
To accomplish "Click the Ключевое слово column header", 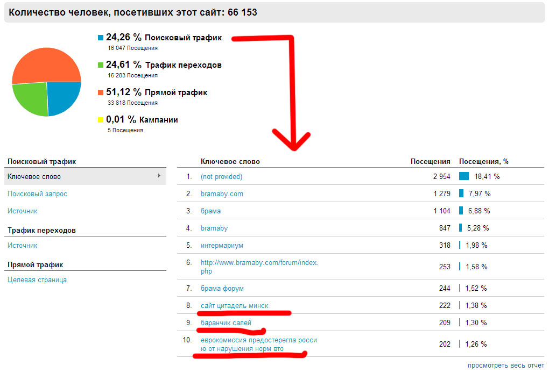I will (x=230, y=161).
